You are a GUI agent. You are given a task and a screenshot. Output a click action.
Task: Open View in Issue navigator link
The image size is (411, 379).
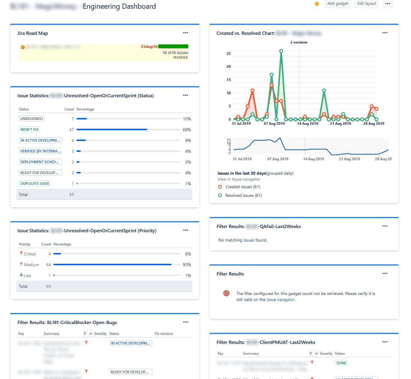click(239, 179)
